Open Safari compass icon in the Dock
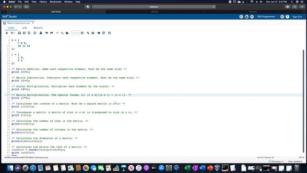The image size is (307, 173). pyautogui.click(x=33, y=168)
